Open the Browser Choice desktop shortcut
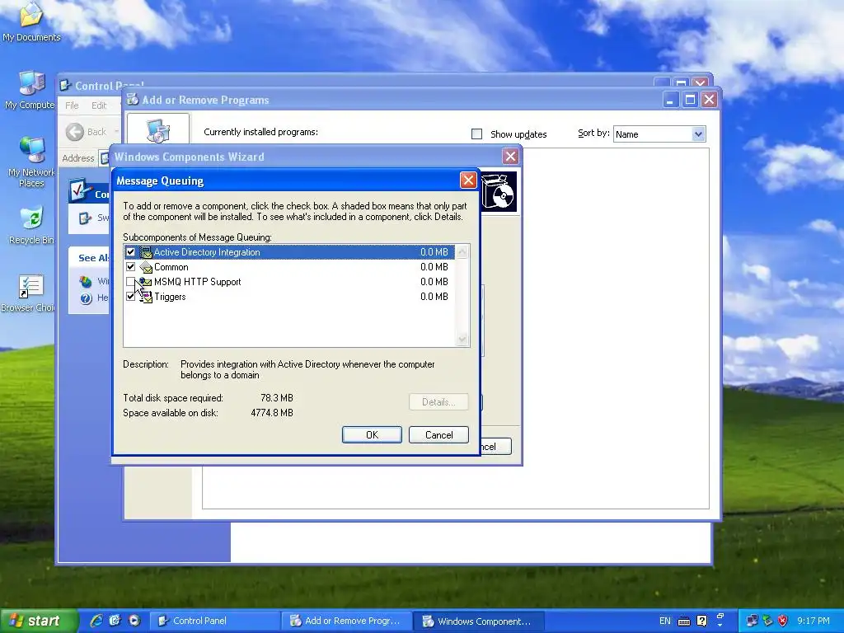Image resolution: width=844 pixels, height=633 pixels. (x=30, y=293)
